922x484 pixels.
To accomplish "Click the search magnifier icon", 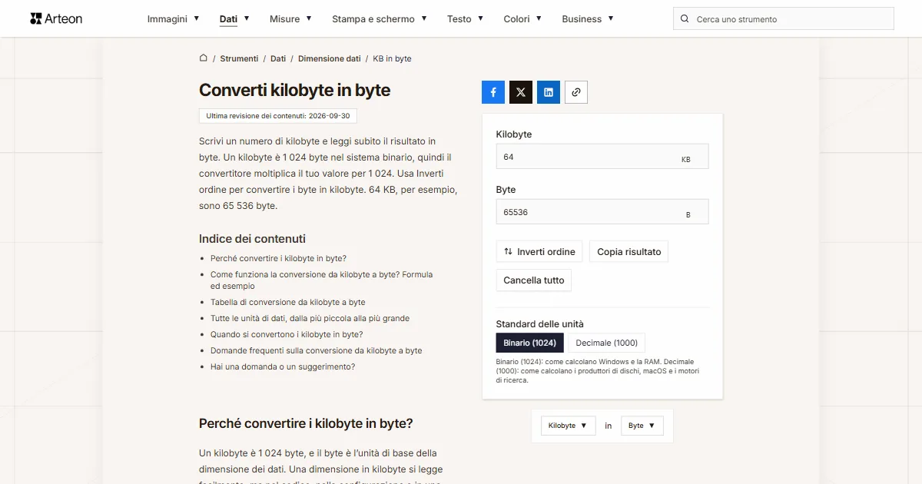I will point(685,18).
